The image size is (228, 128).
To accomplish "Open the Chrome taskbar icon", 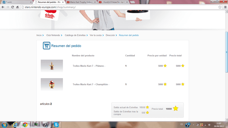I will coord(25,125).
